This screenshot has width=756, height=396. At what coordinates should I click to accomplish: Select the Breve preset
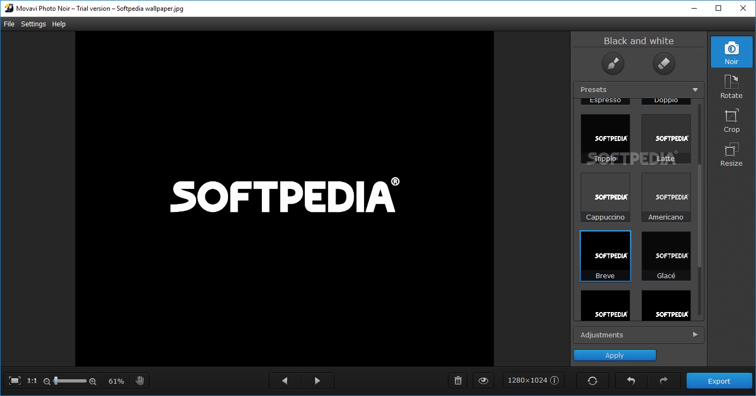point(605,256)
